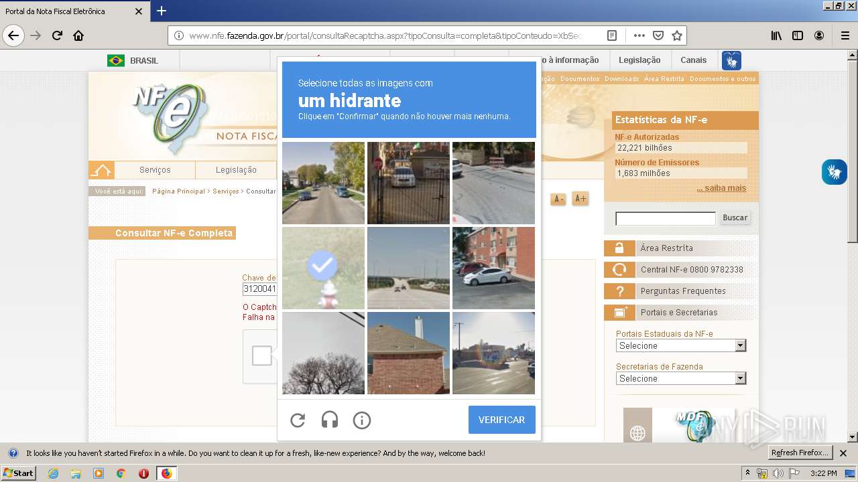Open Legislação link in top bar
This screenshot has height=482, width=858.
[x=639, y=60]
